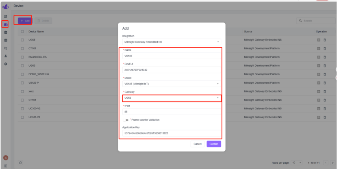Click trash icon for EM410-RDL-EA
Image resolution: width=337 pixels, height=169 pixels.
pos(324,57)
